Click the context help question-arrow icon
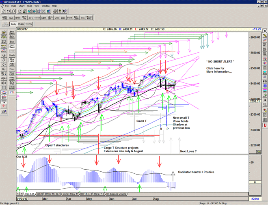 pos(65,11)
